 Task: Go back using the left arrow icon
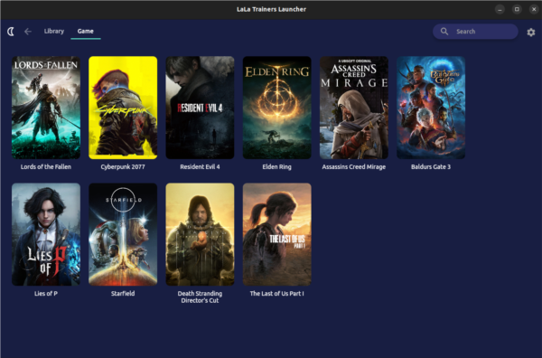[x=28, y=32]
